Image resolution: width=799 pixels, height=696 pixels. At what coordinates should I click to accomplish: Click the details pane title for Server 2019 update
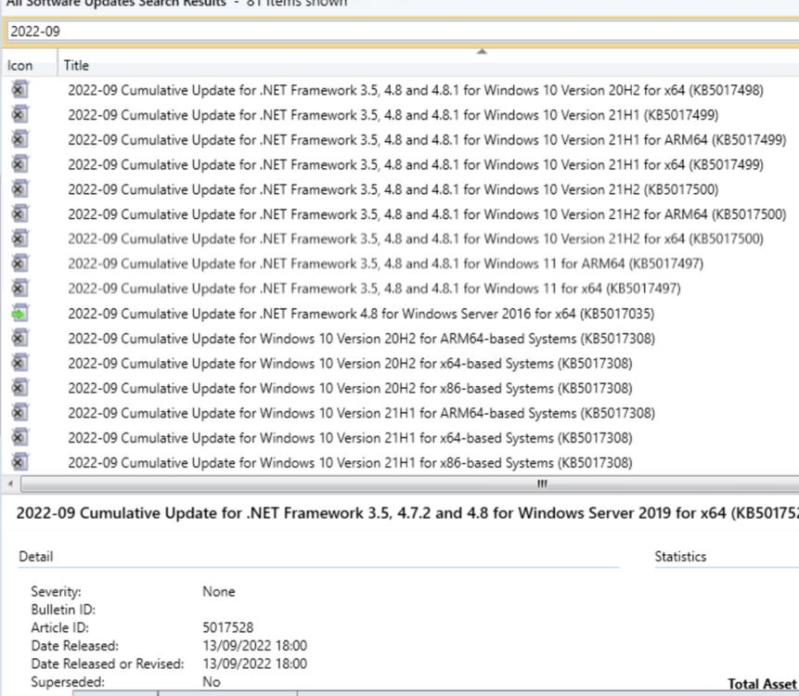coord(407,513)
